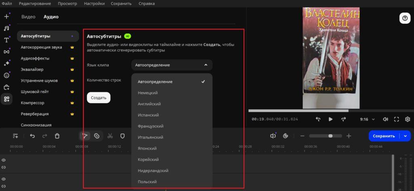Viewport: 414px width, 191px height.
Task: Open the Редактирование menu
Action: 35,3
